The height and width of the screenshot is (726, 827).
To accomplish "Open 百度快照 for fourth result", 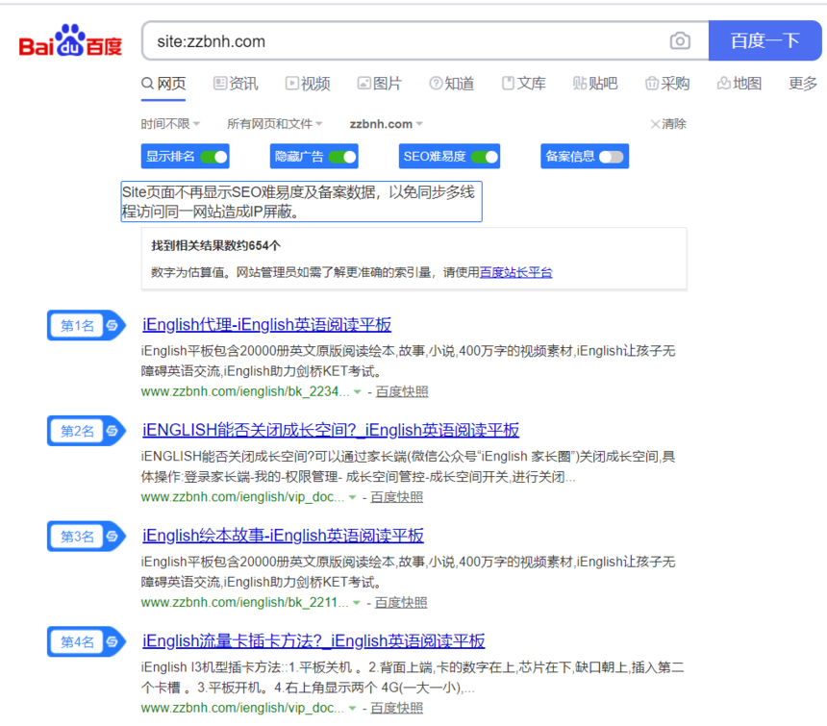I will coord(396,708).
